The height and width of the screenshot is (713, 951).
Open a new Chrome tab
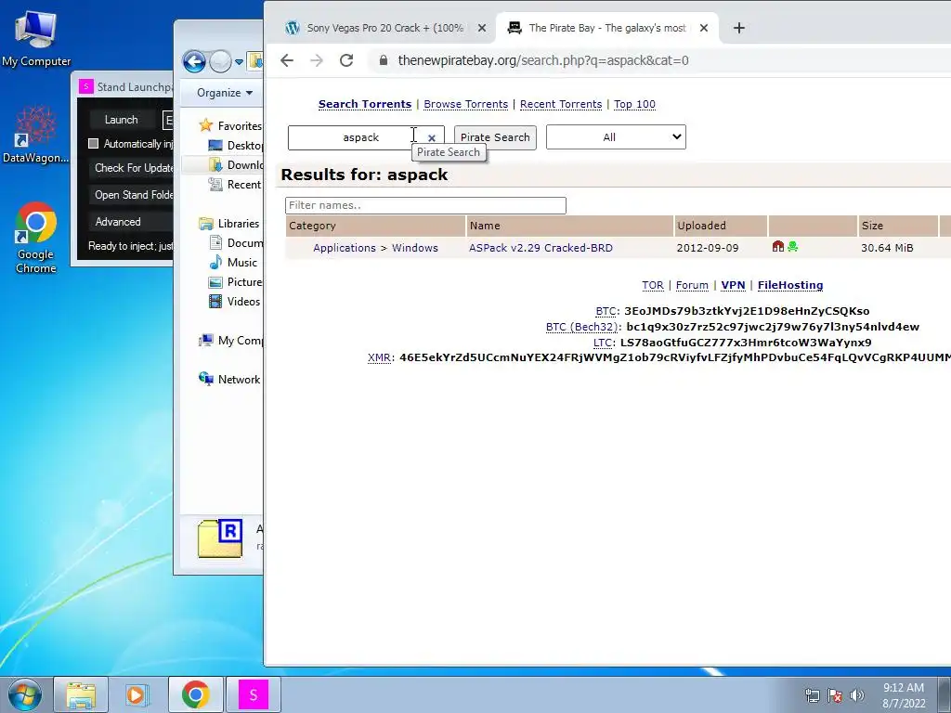click(x=738, y=28)
